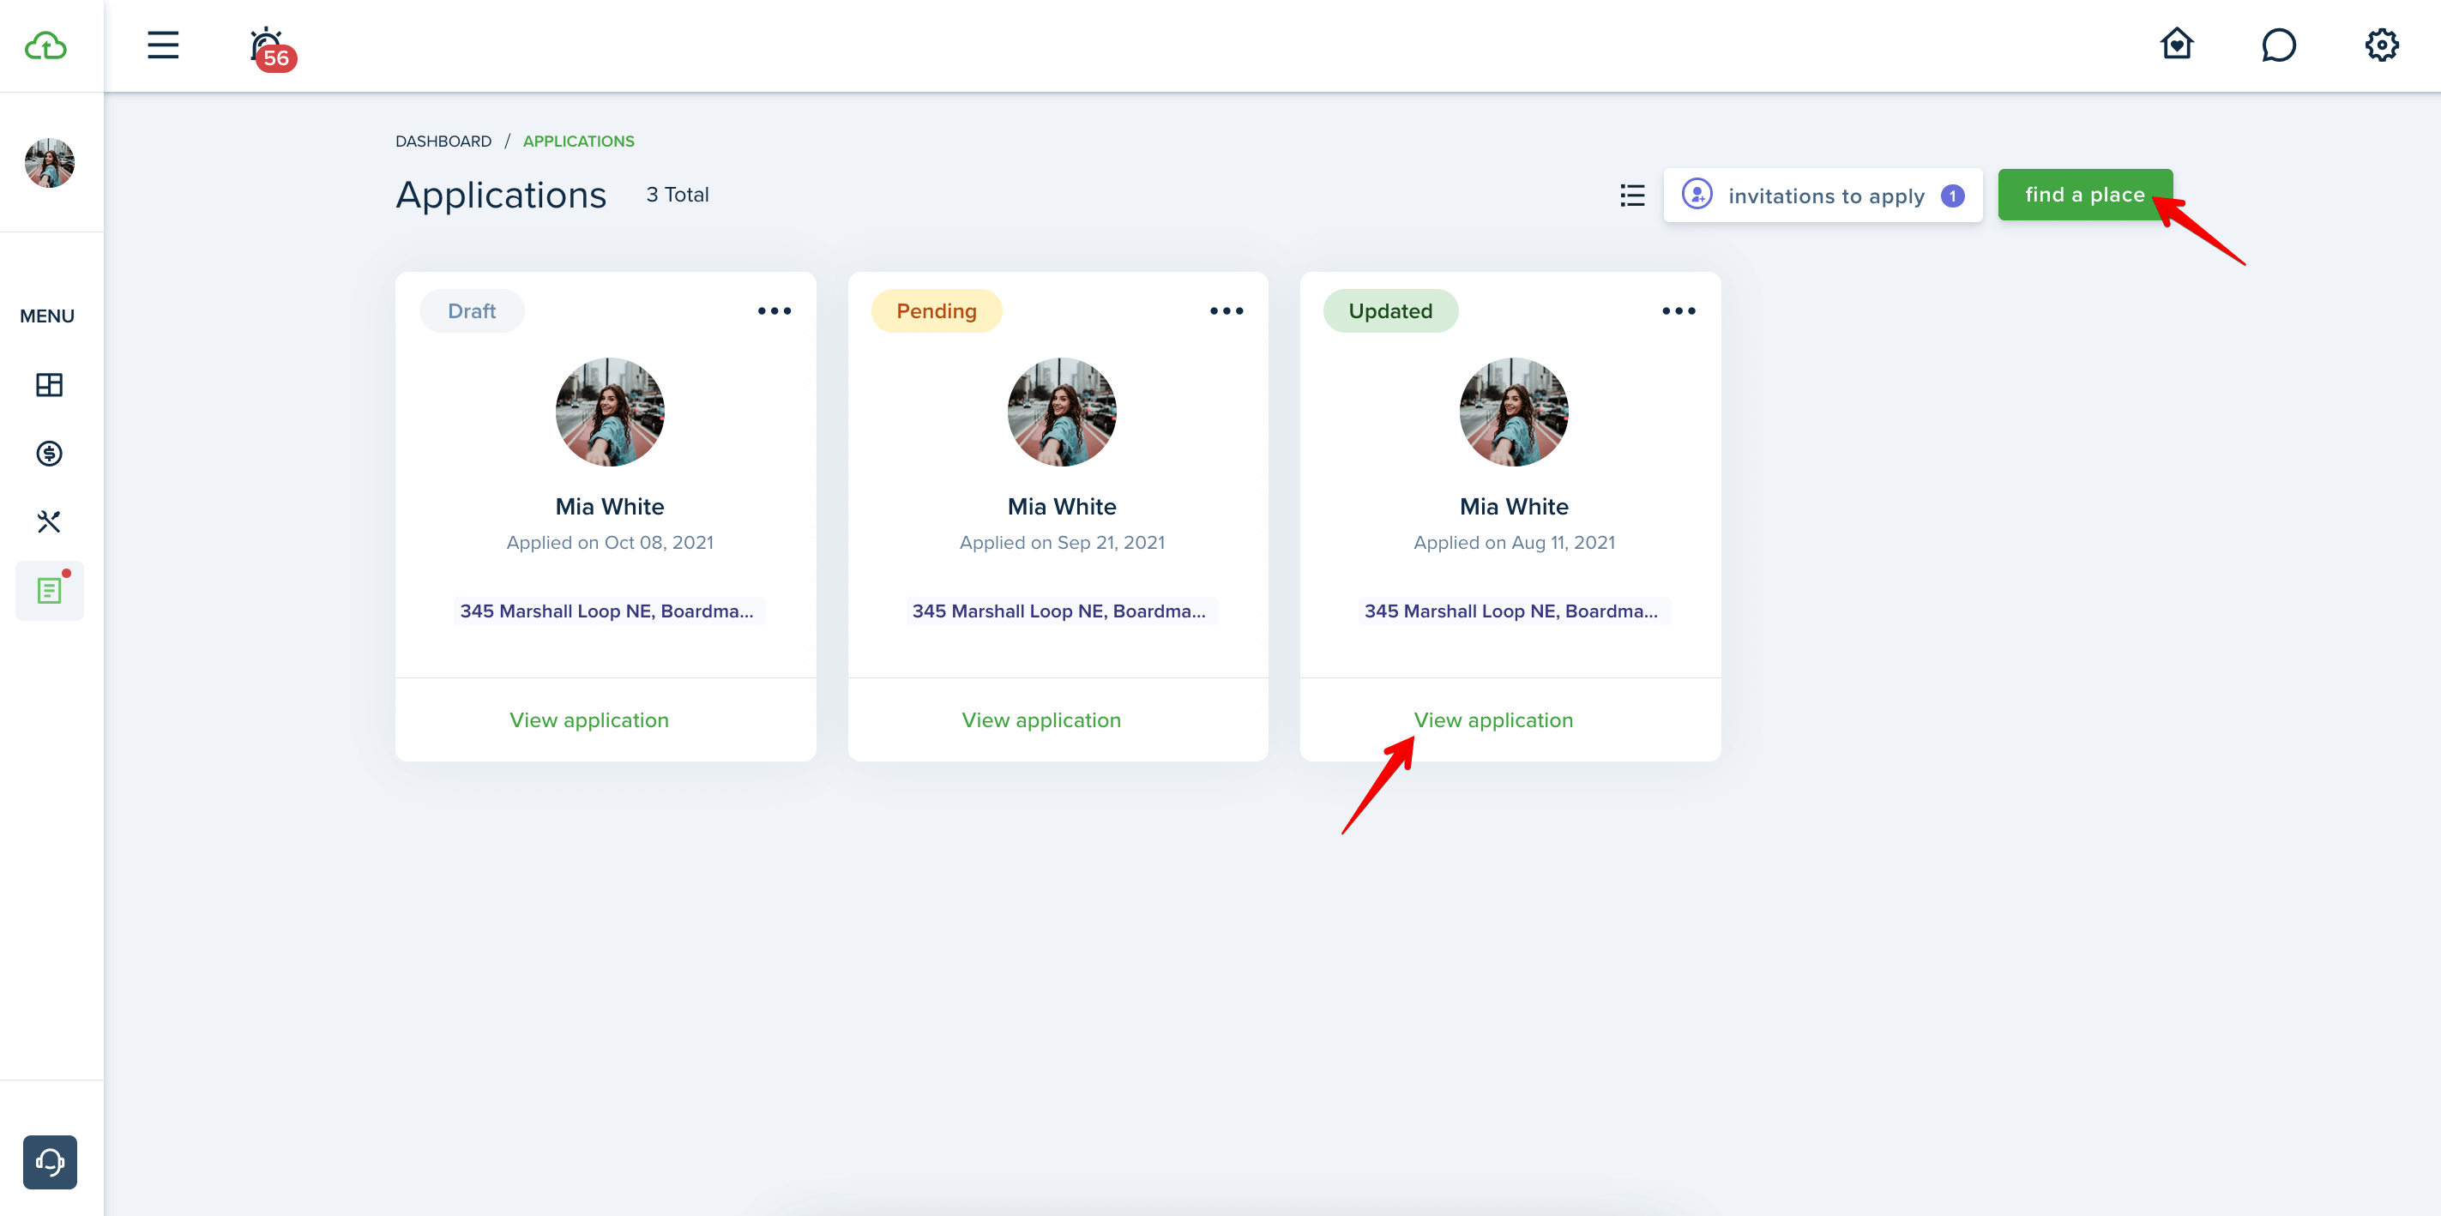Click the Updated status badge
This screenshot has width=2441, height=1216.
[x=1390, y=311]
